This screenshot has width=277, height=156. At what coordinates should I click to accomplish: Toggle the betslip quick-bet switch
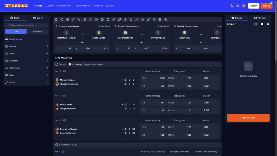coord(255,24)
